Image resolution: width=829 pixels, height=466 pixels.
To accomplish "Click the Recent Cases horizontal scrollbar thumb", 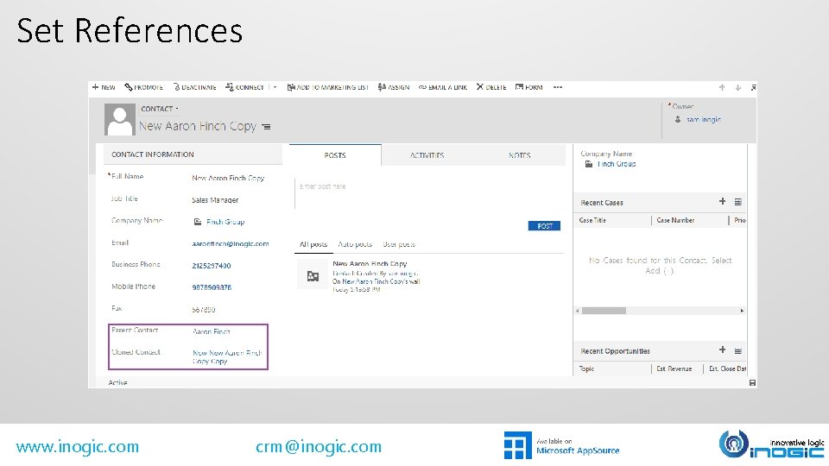I will 604,311.
